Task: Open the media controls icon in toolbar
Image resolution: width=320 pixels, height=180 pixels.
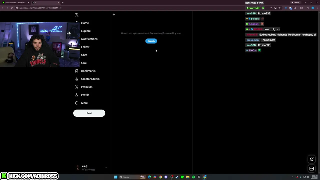Action: tap(308, 8)
